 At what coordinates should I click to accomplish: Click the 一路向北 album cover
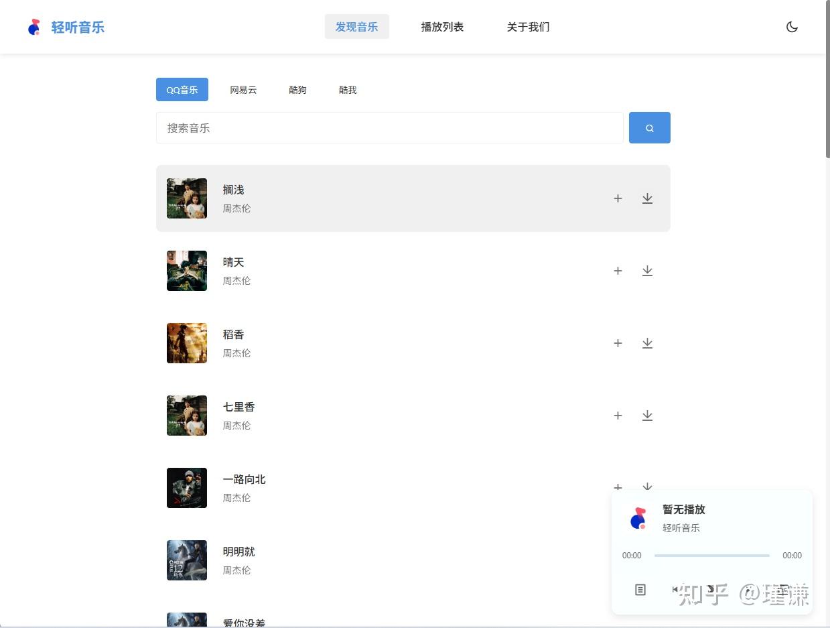pyautogui.click(x=187, y=488)
